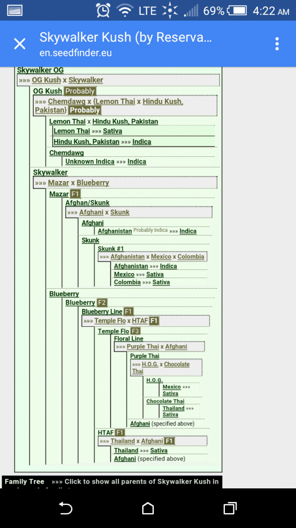Tap the battery status icon

click(237, 11)
